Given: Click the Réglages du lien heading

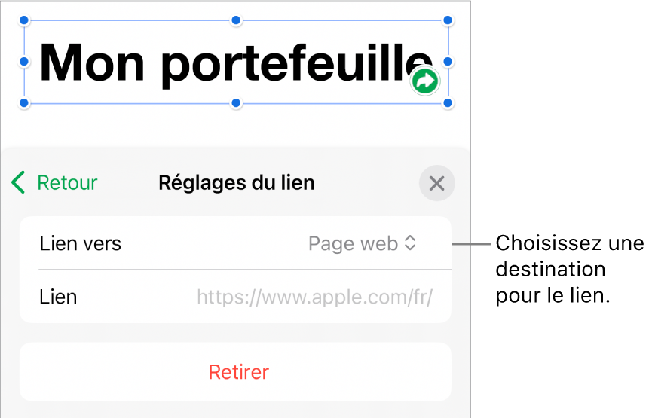Looking at the screenshot, I should click(x=236, y=182).
